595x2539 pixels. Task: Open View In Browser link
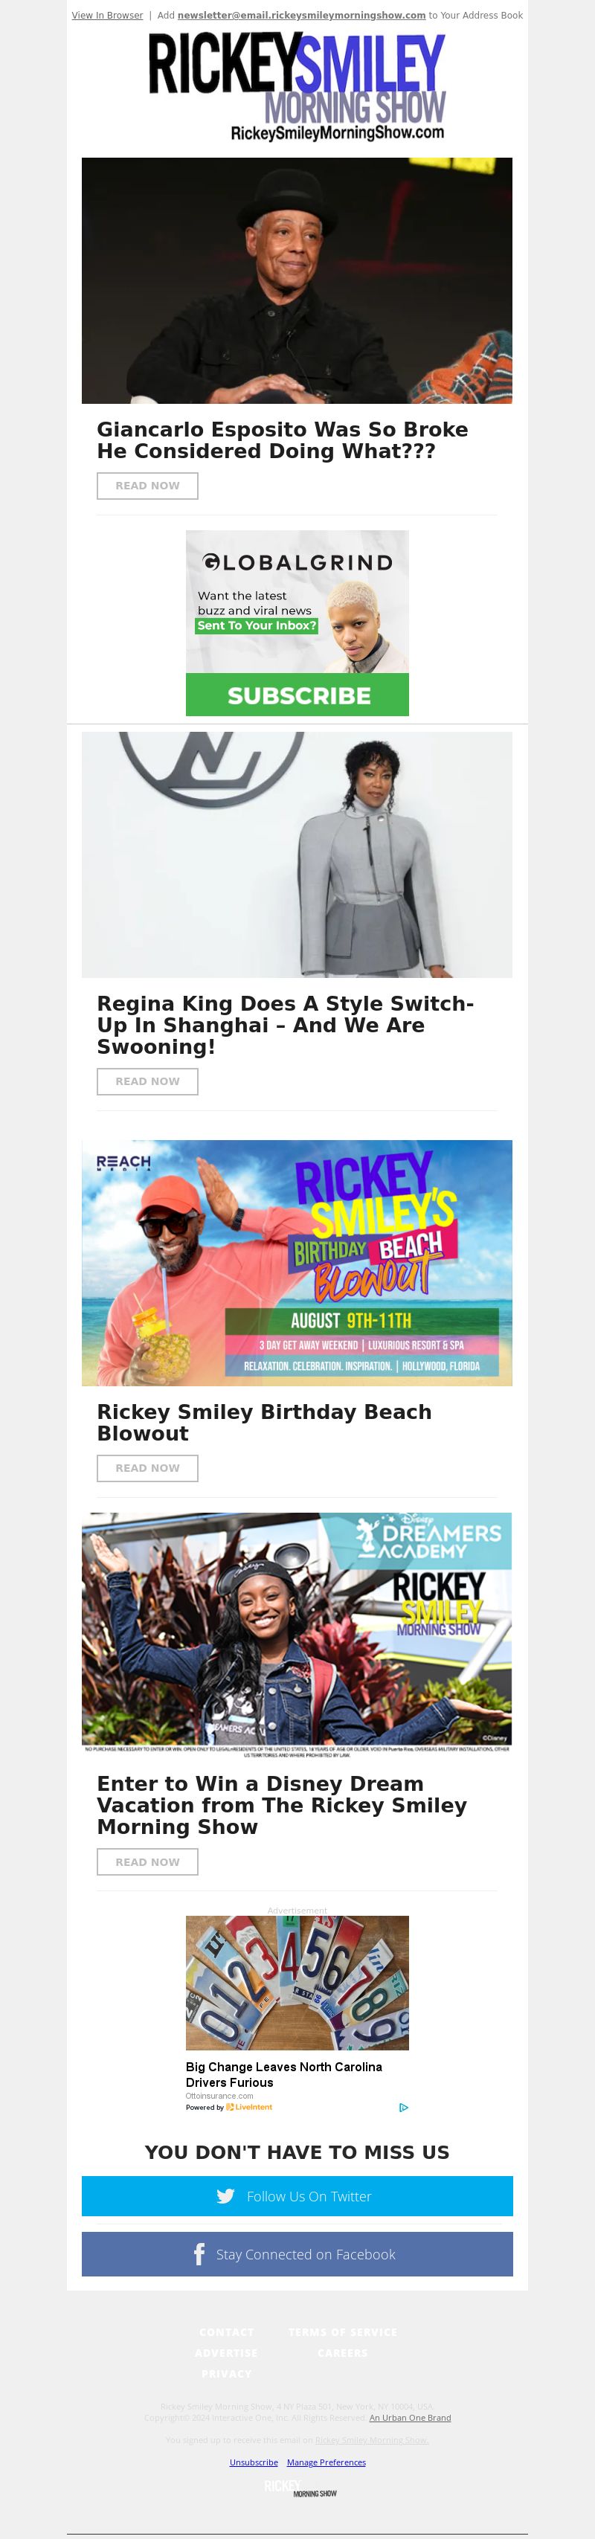coord(107,15)
